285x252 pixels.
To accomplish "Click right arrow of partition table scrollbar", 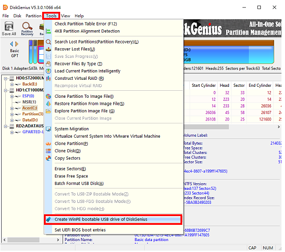I will (279, 127).
